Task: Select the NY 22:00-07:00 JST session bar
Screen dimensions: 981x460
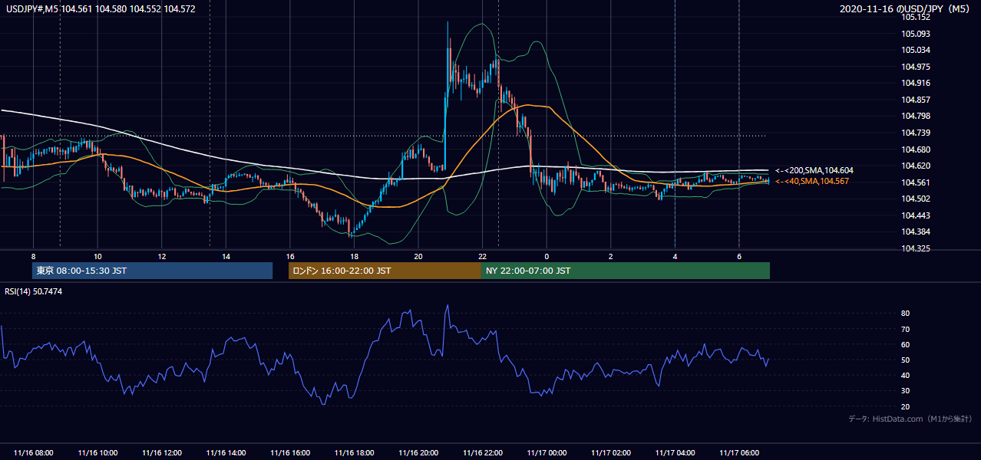Action: pos(626,271)
